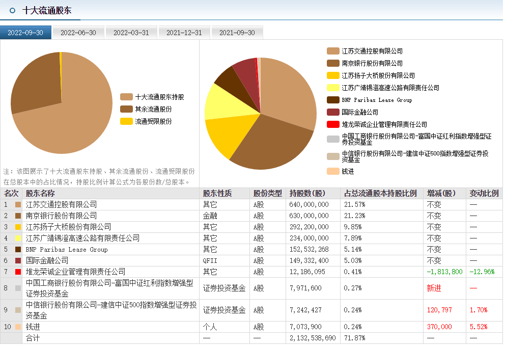Select the 2022-09-30 report date tab
The width and height of the screenshot is (505, 347).
25,33
